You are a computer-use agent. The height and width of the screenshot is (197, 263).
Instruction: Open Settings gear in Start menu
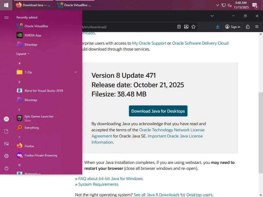pyautogui.click(x=6, y=156)
